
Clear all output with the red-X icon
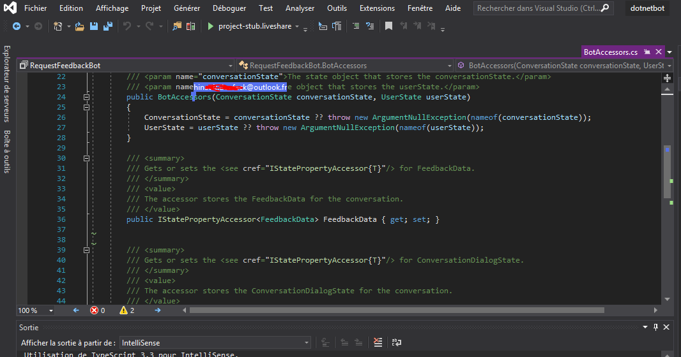(378, 342)
